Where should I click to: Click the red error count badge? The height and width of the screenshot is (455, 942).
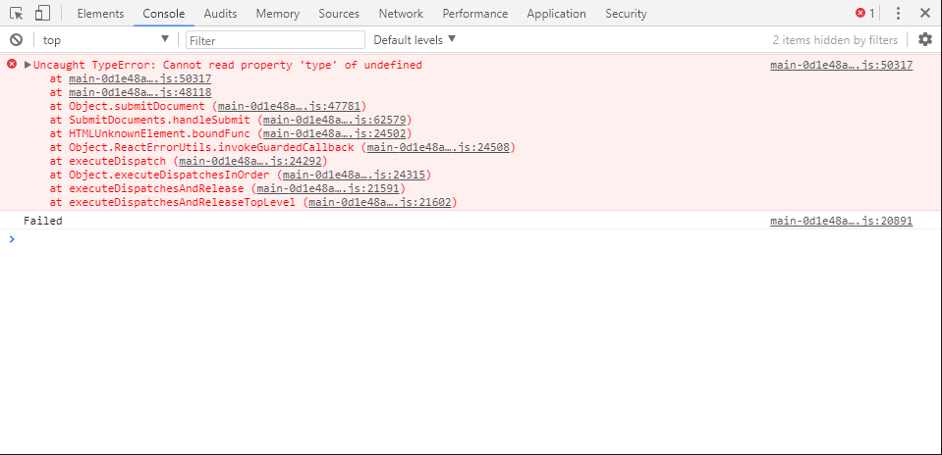click(865, 13)
